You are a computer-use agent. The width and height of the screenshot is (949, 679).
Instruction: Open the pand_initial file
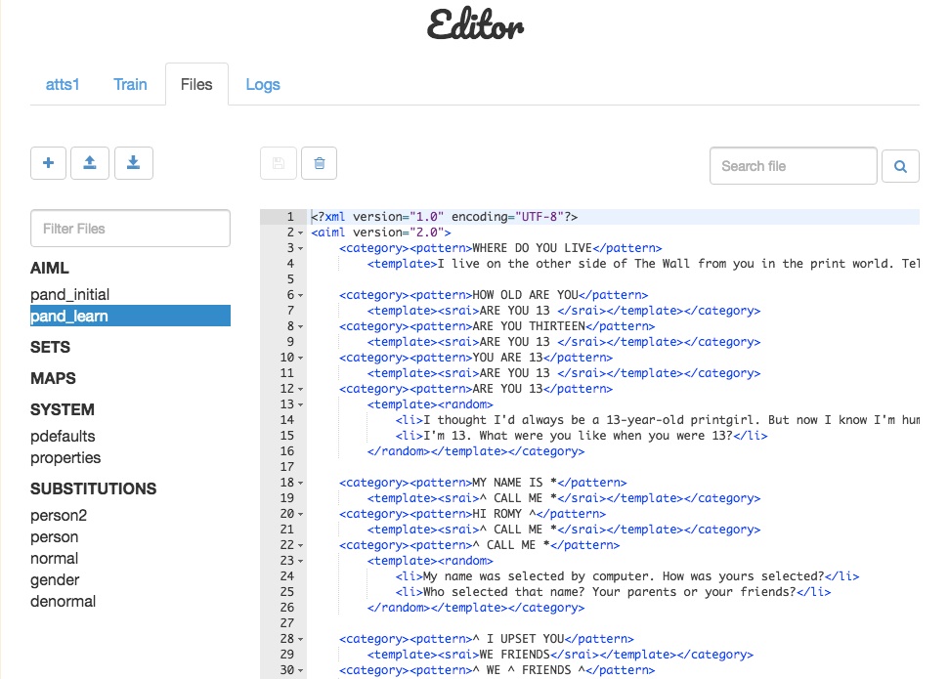pyautogui.click(x=69, y=295)
